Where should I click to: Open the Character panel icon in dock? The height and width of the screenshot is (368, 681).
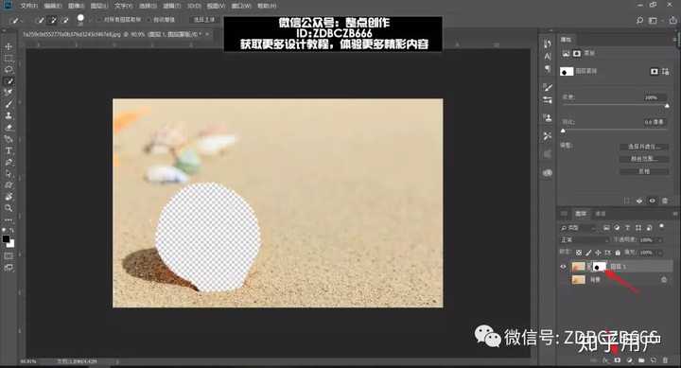pos(548,57)
